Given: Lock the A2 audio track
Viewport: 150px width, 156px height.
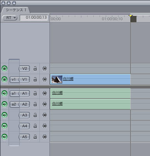Looking at the screenshot, I should (x=35, y=104).
